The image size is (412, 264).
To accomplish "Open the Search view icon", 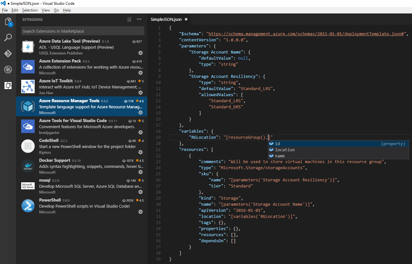I will coord(8,37).
